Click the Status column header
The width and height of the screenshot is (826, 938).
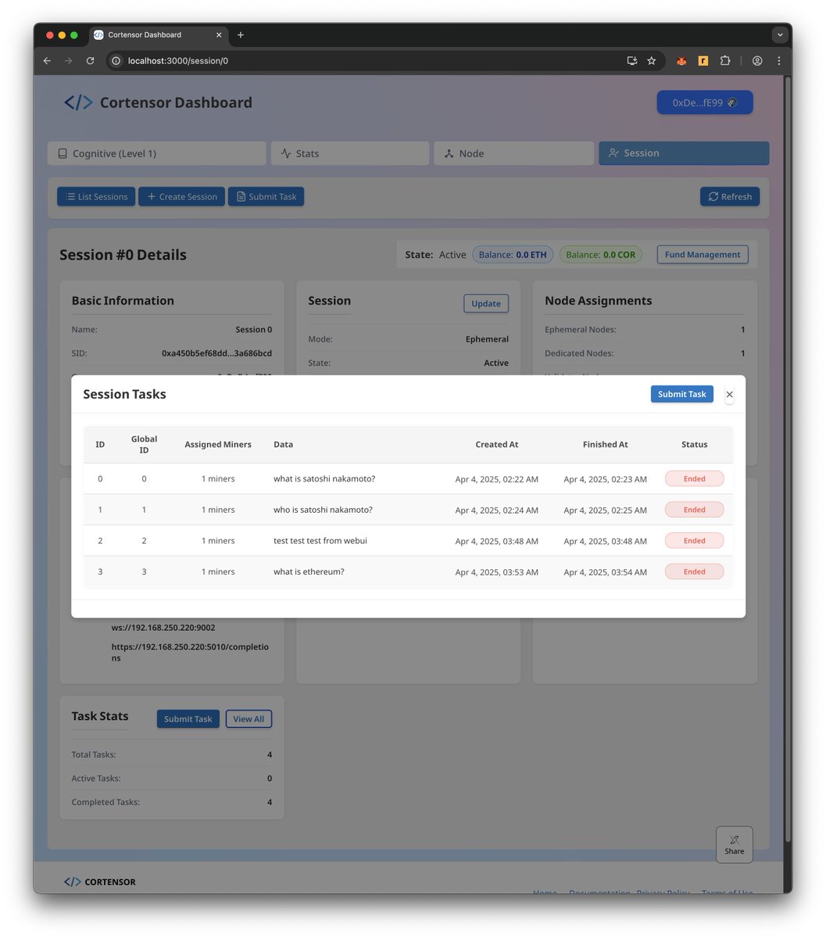coord(694,444)
